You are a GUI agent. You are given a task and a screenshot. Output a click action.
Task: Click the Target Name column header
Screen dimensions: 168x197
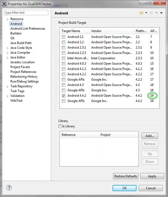coord(75,31)
